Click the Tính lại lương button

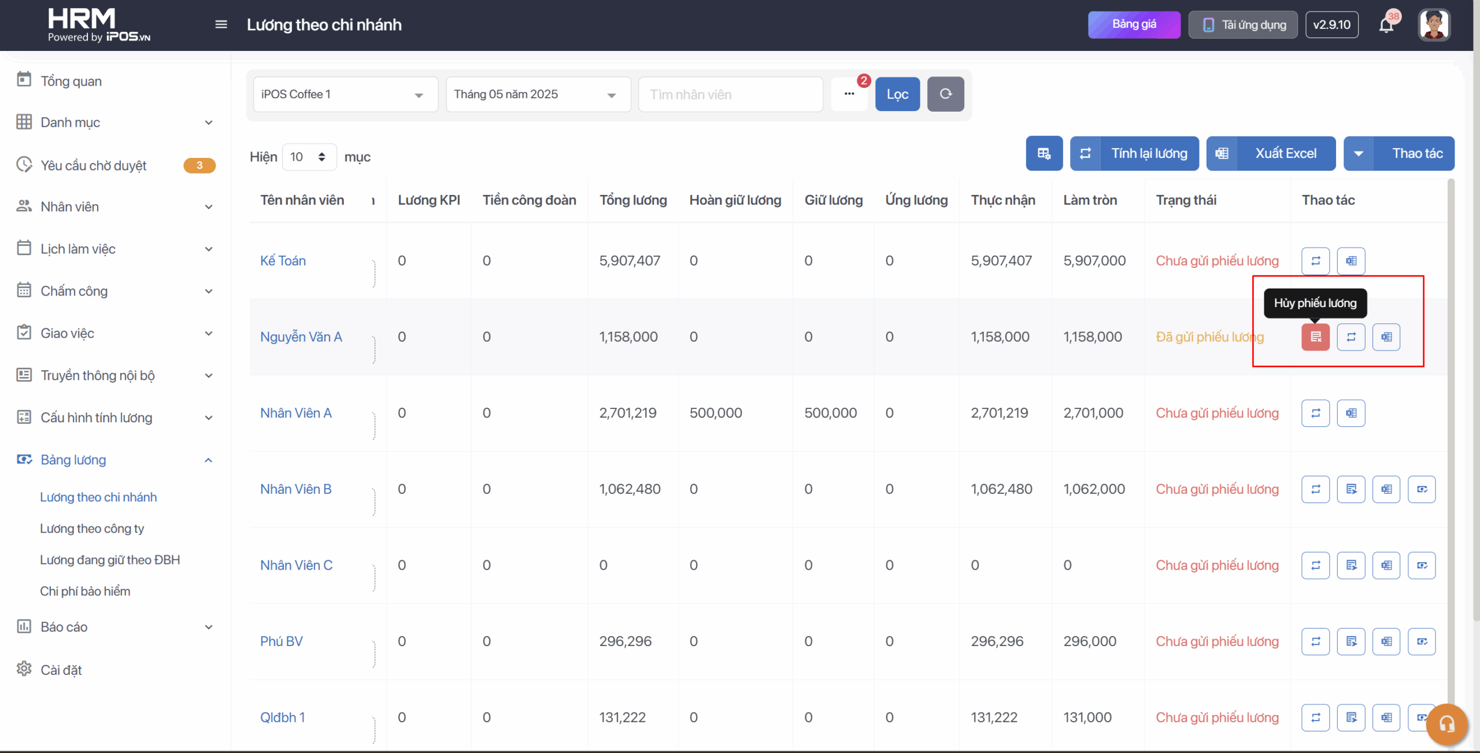pyautogui.click(x=1134, y=154)
